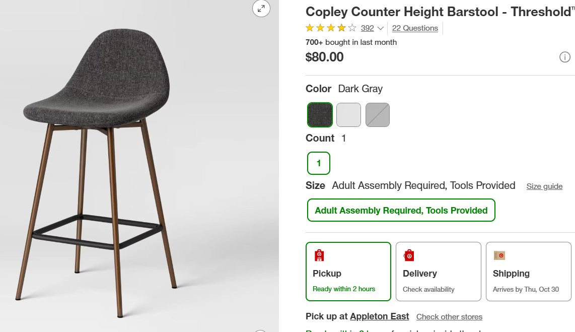Image resolution: width=575 pixels, height=332 pixels.
Task: Expand the product image view
Action: [261, 9]
